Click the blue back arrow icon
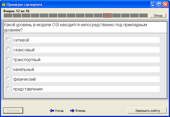 (x=52, y=111)
